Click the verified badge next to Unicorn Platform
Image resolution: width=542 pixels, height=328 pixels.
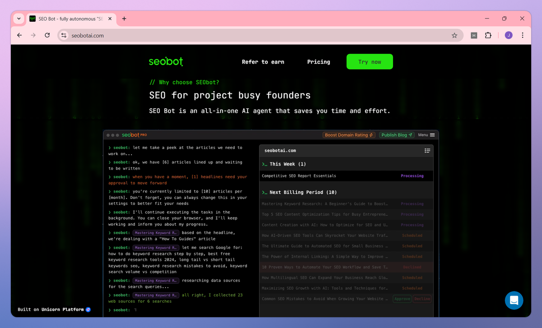pyautogui.click(x=88, y=310)
